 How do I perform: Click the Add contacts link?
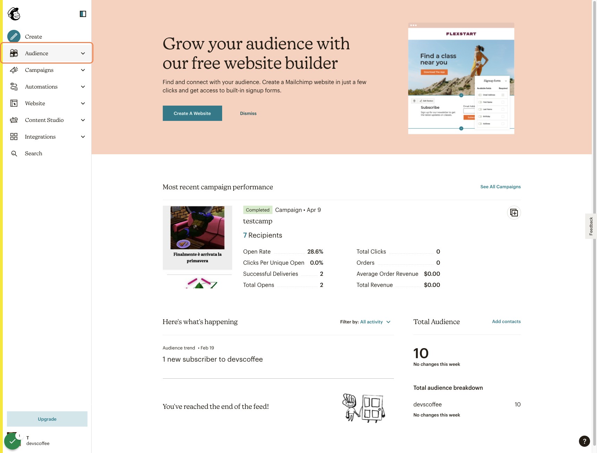pyautogui.click(x=506, y=322)
